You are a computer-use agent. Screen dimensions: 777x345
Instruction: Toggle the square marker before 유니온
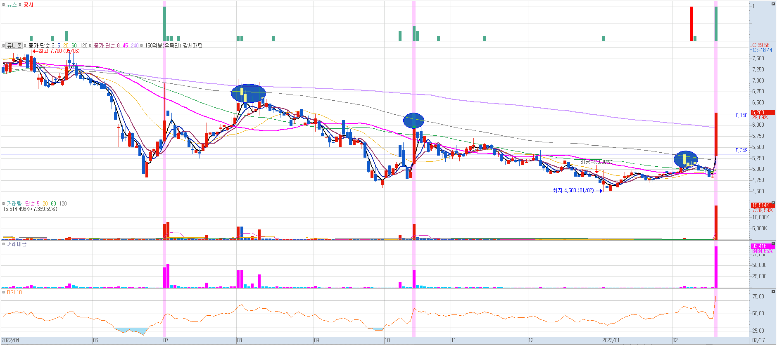click(3, 45)
